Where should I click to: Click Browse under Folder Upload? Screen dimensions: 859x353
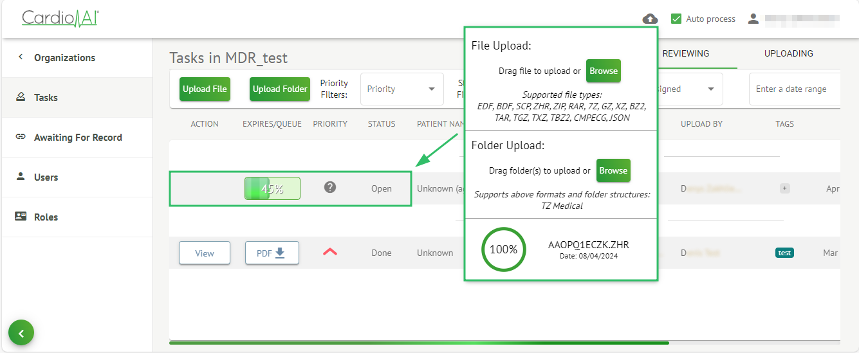(613, 171)
